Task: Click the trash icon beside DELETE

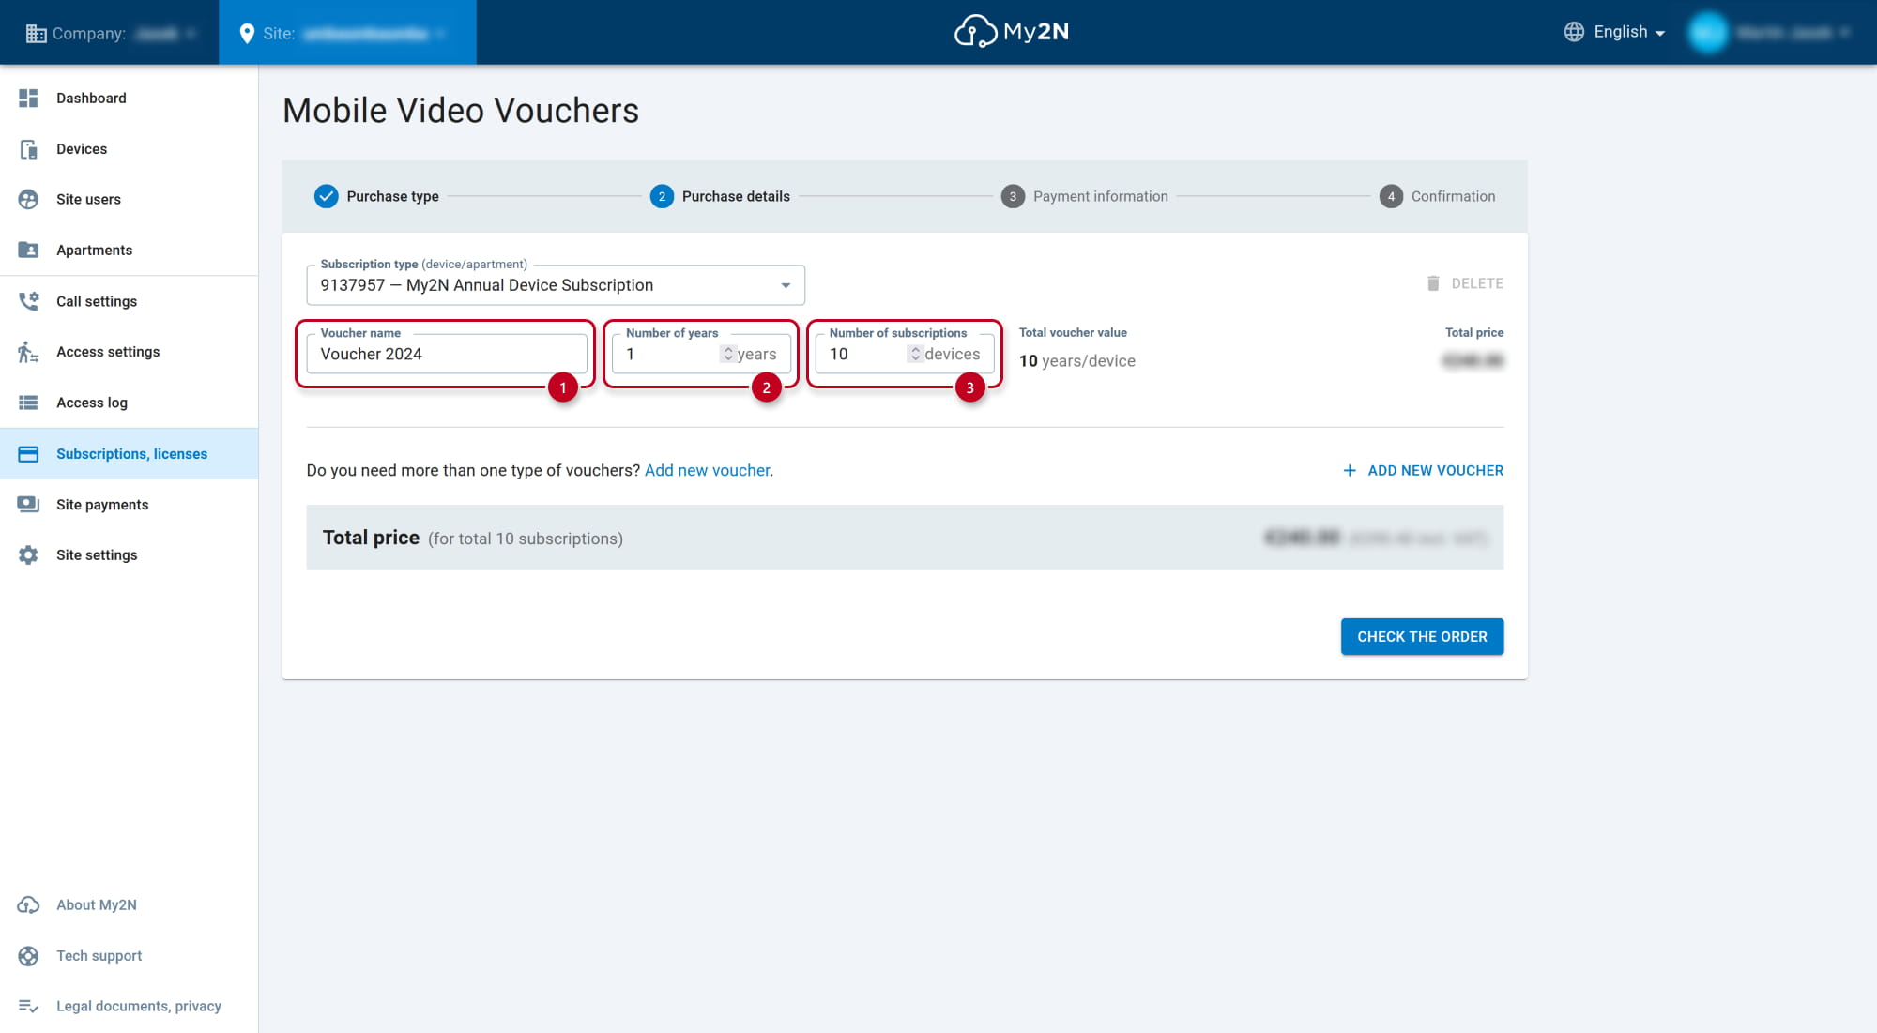Action: click(1433, 283)
